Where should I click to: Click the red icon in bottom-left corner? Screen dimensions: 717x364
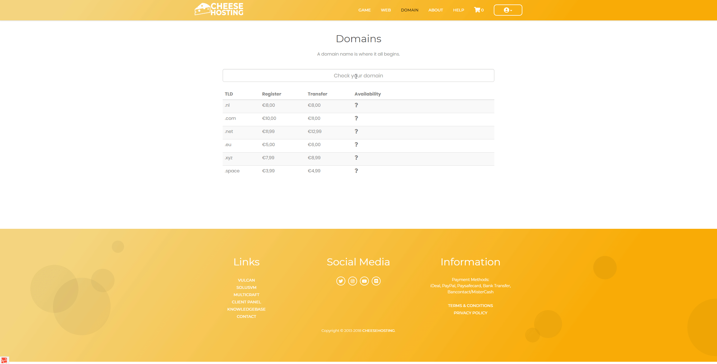[x=4, y=360]
